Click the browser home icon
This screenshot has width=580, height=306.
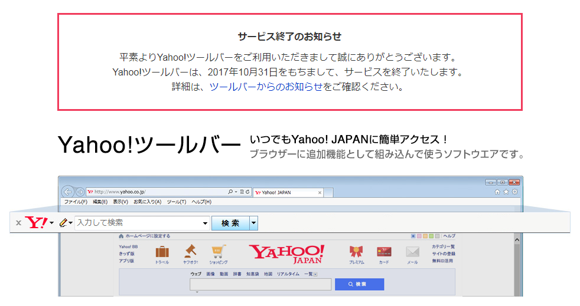point(497,192)
